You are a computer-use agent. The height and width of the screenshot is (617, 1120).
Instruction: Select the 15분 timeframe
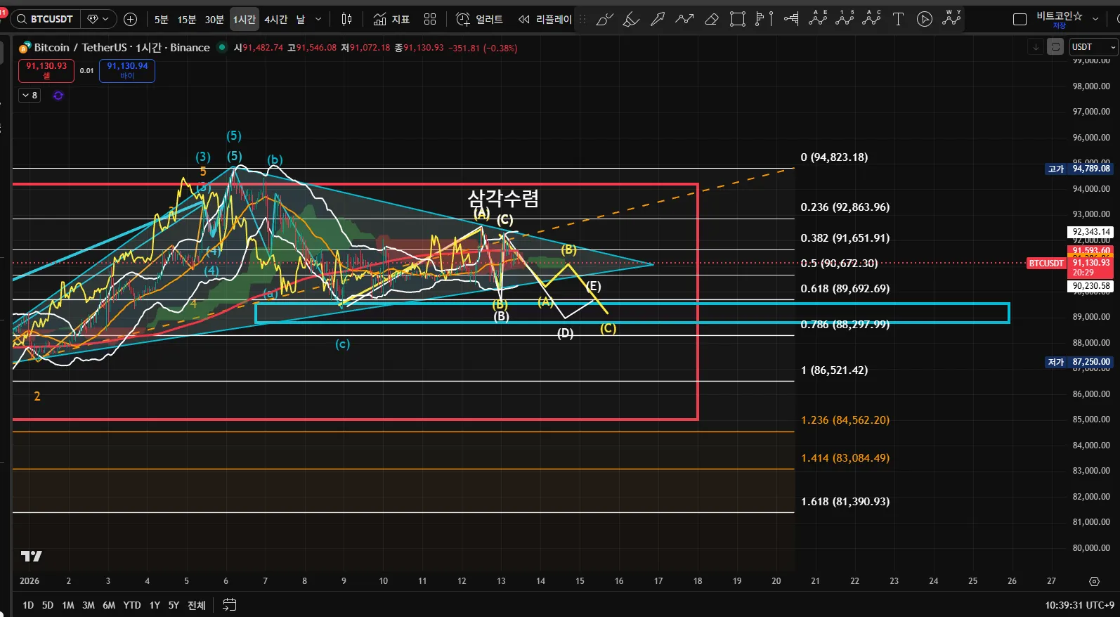(x=187, y=20)
